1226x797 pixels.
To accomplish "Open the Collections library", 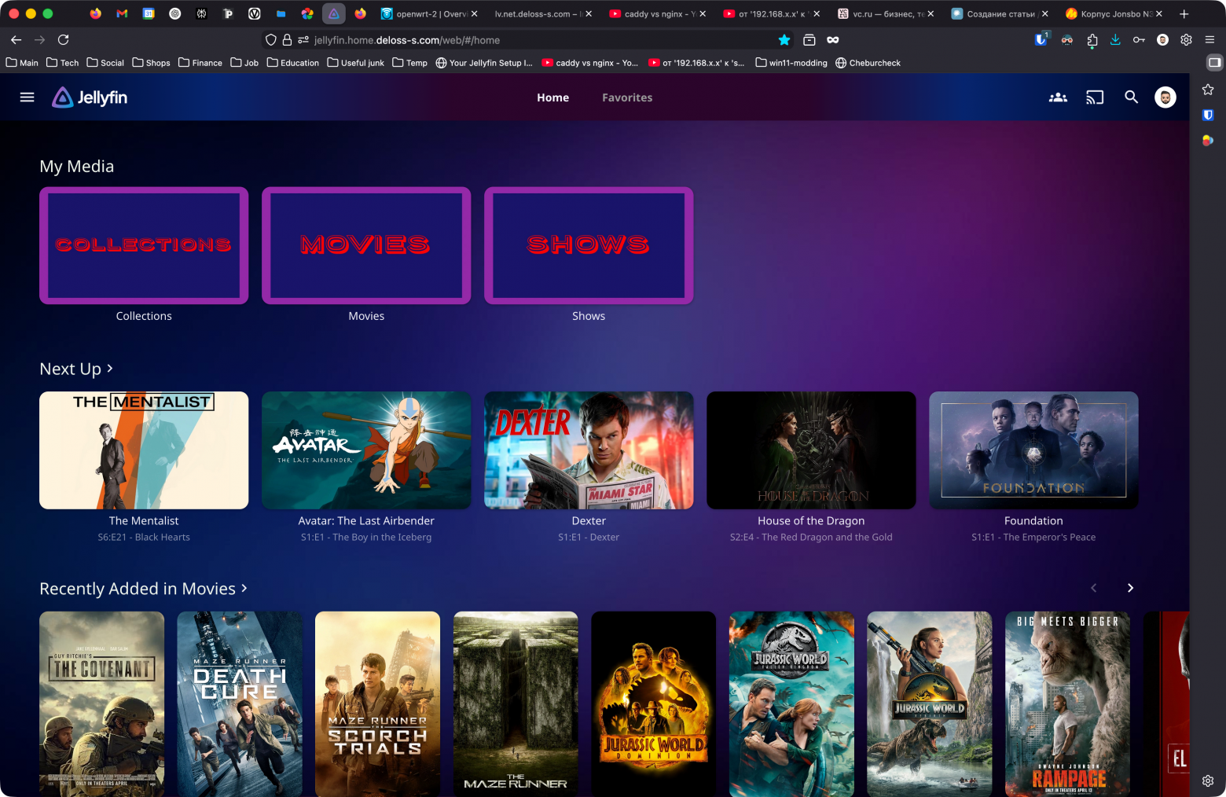I will 144,245.
